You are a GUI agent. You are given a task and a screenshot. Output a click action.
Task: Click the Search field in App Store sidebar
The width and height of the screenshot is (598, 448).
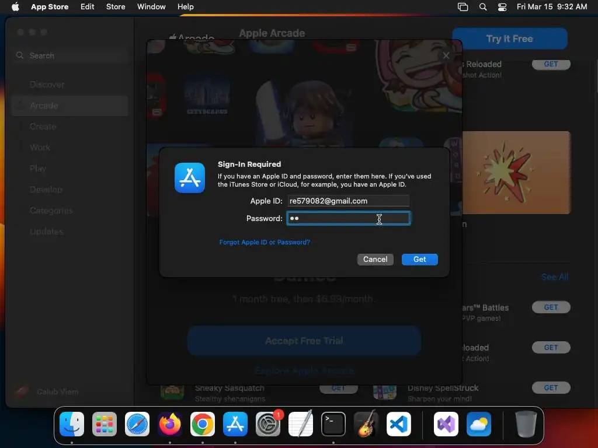[70, 55]
